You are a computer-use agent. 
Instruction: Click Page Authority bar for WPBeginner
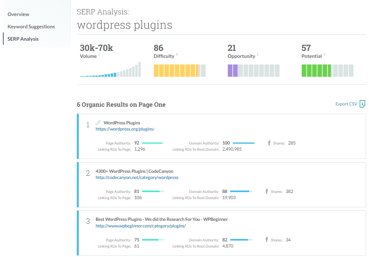(153, 240)
